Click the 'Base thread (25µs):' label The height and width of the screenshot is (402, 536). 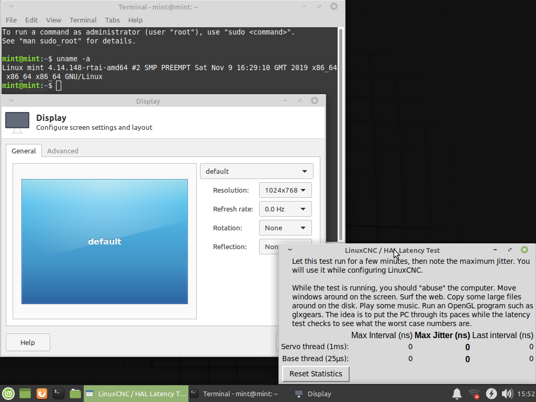pos(316,359)
